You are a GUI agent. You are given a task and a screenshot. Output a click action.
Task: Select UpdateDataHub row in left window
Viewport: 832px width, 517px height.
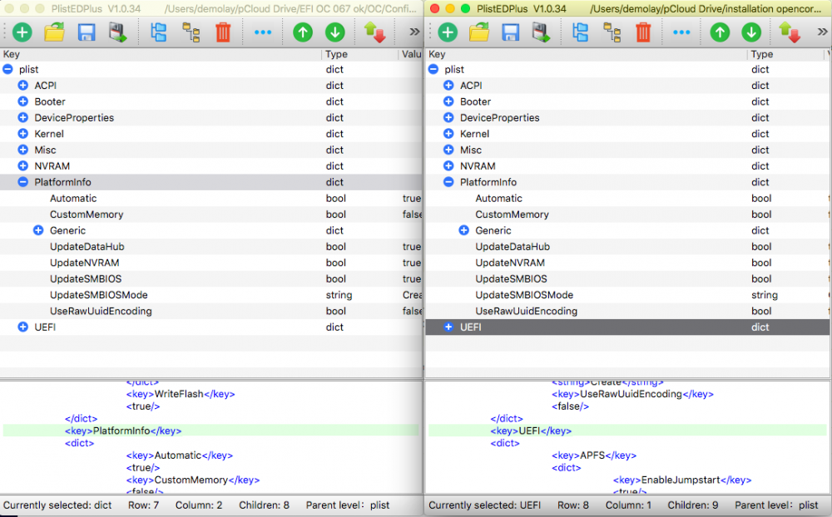(211, 247)
